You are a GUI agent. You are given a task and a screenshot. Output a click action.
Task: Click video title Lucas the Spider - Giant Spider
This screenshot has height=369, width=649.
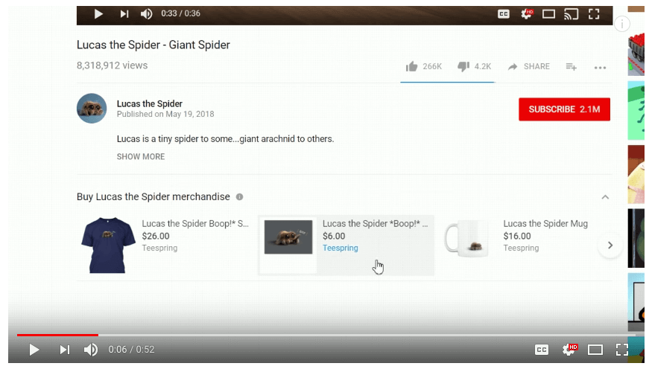153,45
